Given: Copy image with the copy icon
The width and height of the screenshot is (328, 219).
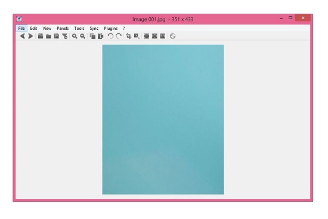Looking at the screenshot, I should coord(92,36).
